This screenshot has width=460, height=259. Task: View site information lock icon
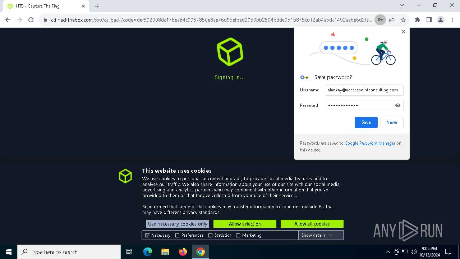pyautogui.click(x=45, y=20)
